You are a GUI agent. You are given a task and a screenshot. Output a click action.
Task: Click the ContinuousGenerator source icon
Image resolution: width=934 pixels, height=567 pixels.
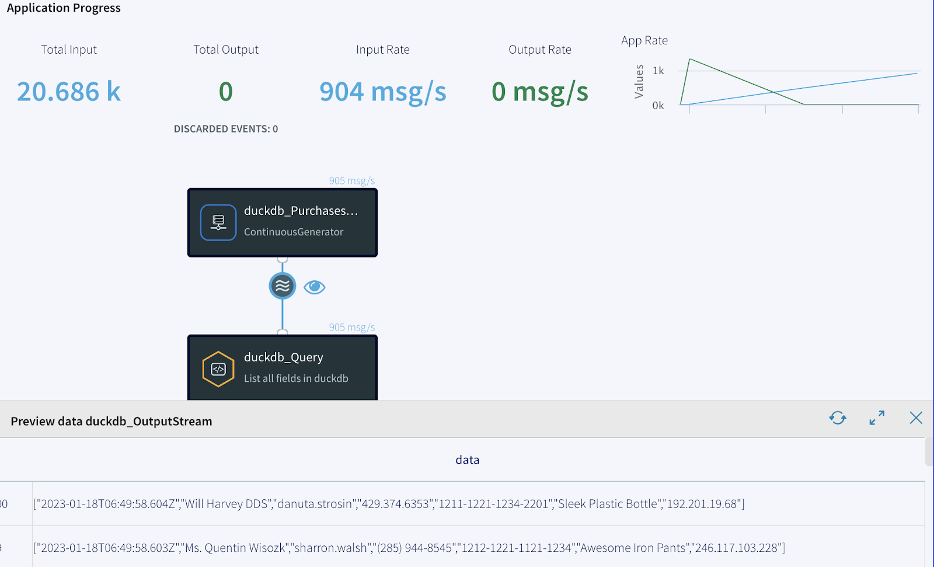click(x=218, y=222)
